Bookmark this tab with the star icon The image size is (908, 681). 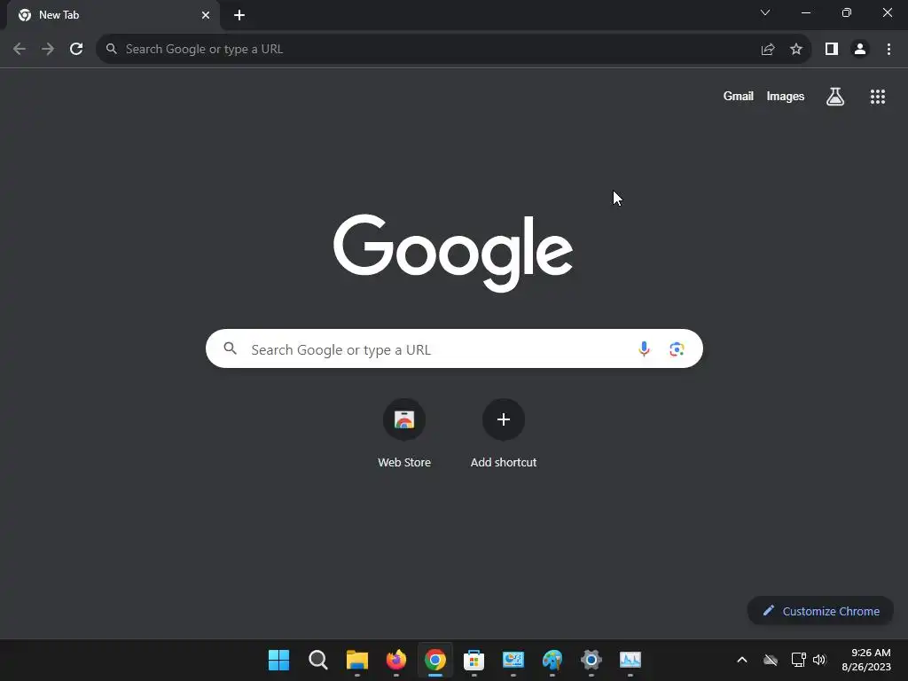pos(796,50)
